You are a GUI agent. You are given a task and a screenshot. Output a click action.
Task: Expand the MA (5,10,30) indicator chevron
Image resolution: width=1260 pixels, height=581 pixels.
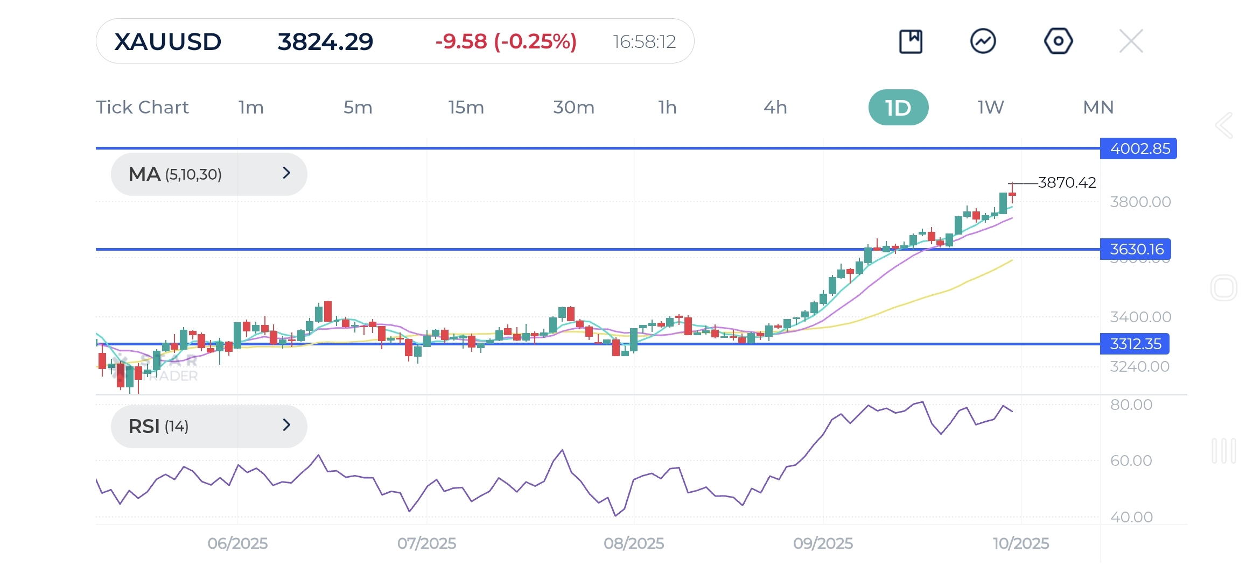click(286, 173)
